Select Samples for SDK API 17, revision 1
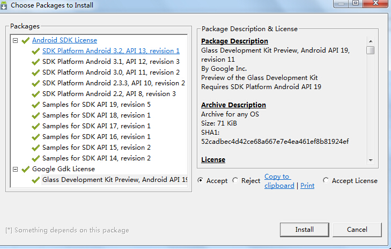391x249 pixels. click(x=97, y=126)
